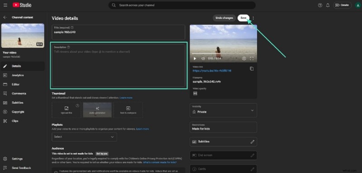Open video player settings gear
The width and height of the screenshot is (362, 173).
(244, 59)
